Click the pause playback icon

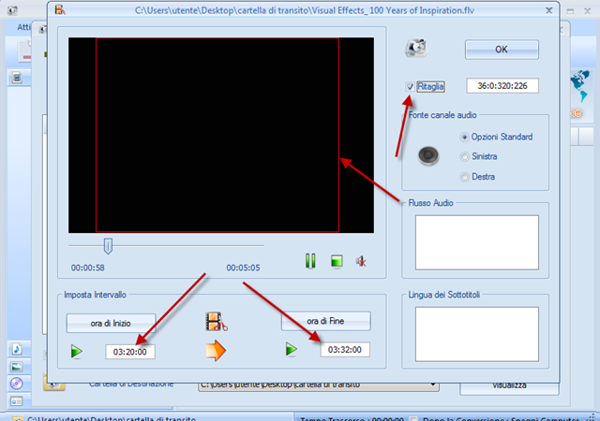310,261
